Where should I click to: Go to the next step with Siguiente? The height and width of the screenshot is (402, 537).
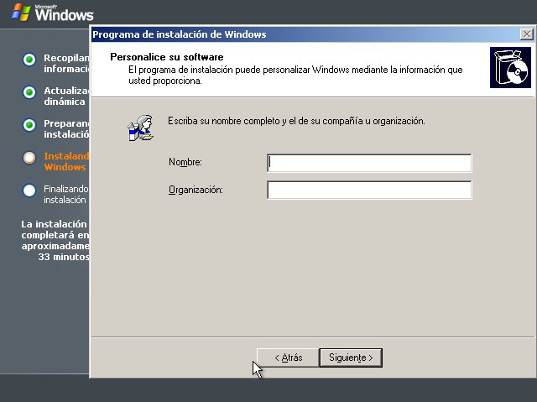(x=351, y=358)
